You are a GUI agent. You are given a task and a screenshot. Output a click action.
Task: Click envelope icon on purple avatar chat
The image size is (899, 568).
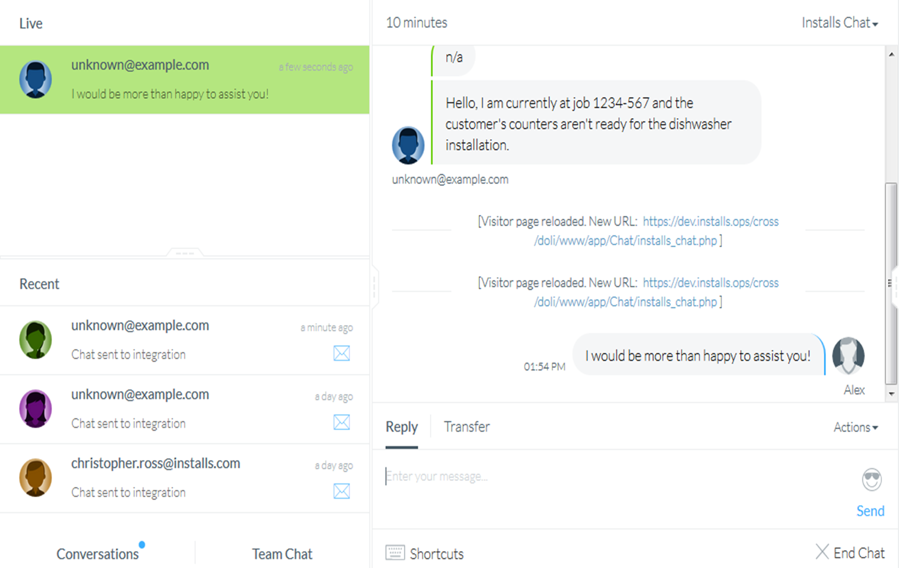341,422
